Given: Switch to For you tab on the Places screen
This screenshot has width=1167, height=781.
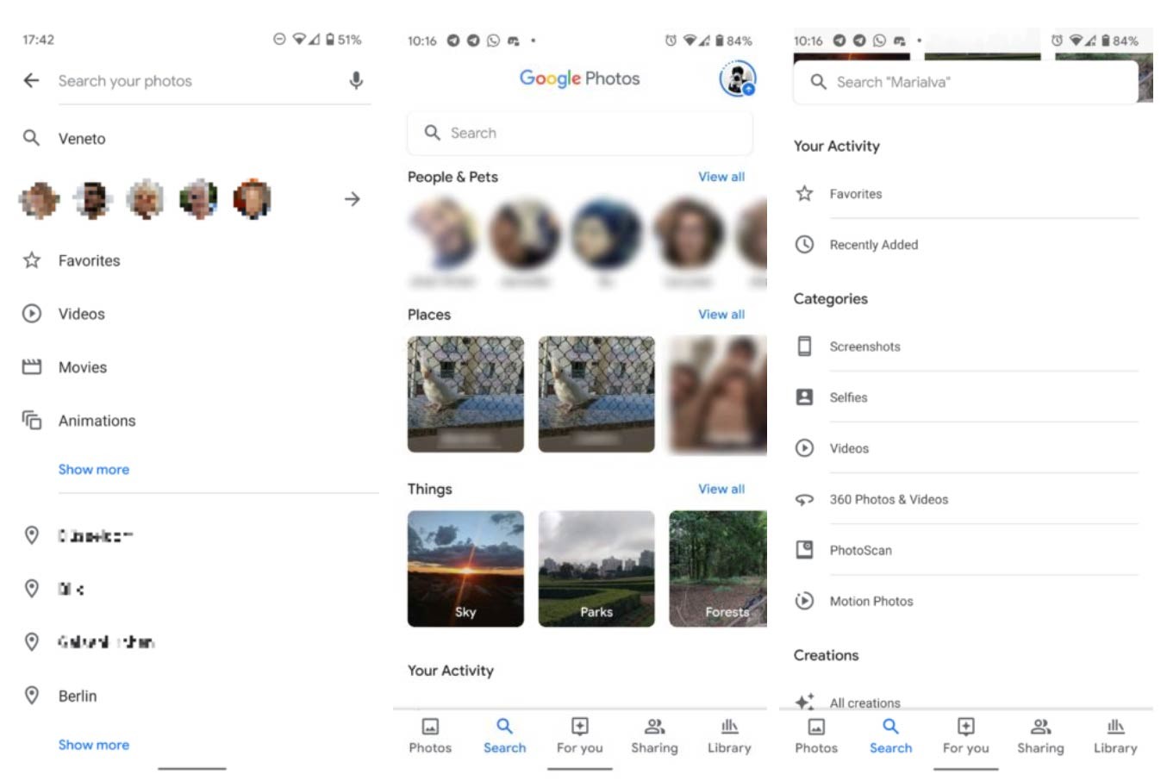Looking at the screenshot, I should point(580,735).
